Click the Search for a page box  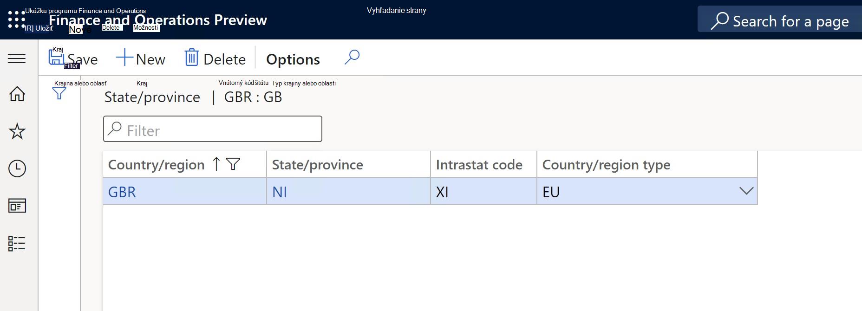(779, 19)
